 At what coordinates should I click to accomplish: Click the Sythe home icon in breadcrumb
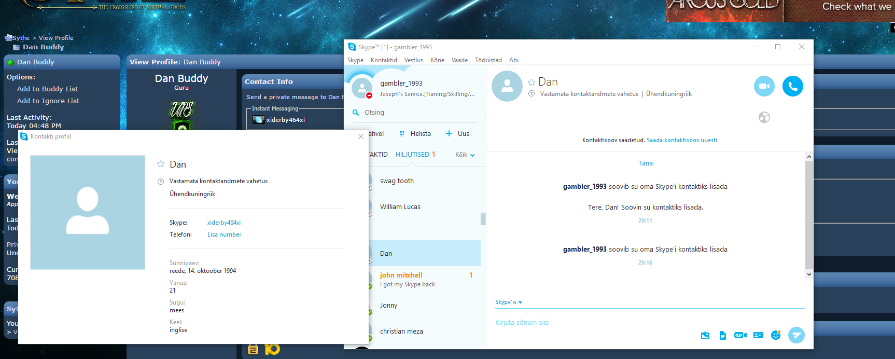pos(8,38)
